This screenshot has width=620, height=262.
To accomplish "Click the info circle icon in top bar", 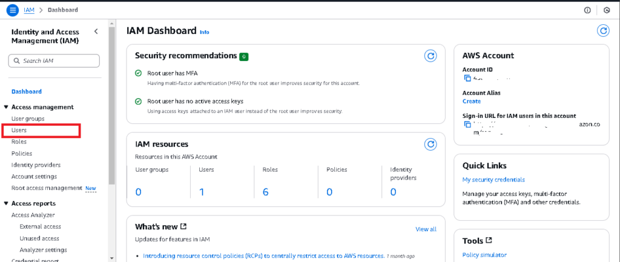I will (587, 10).
